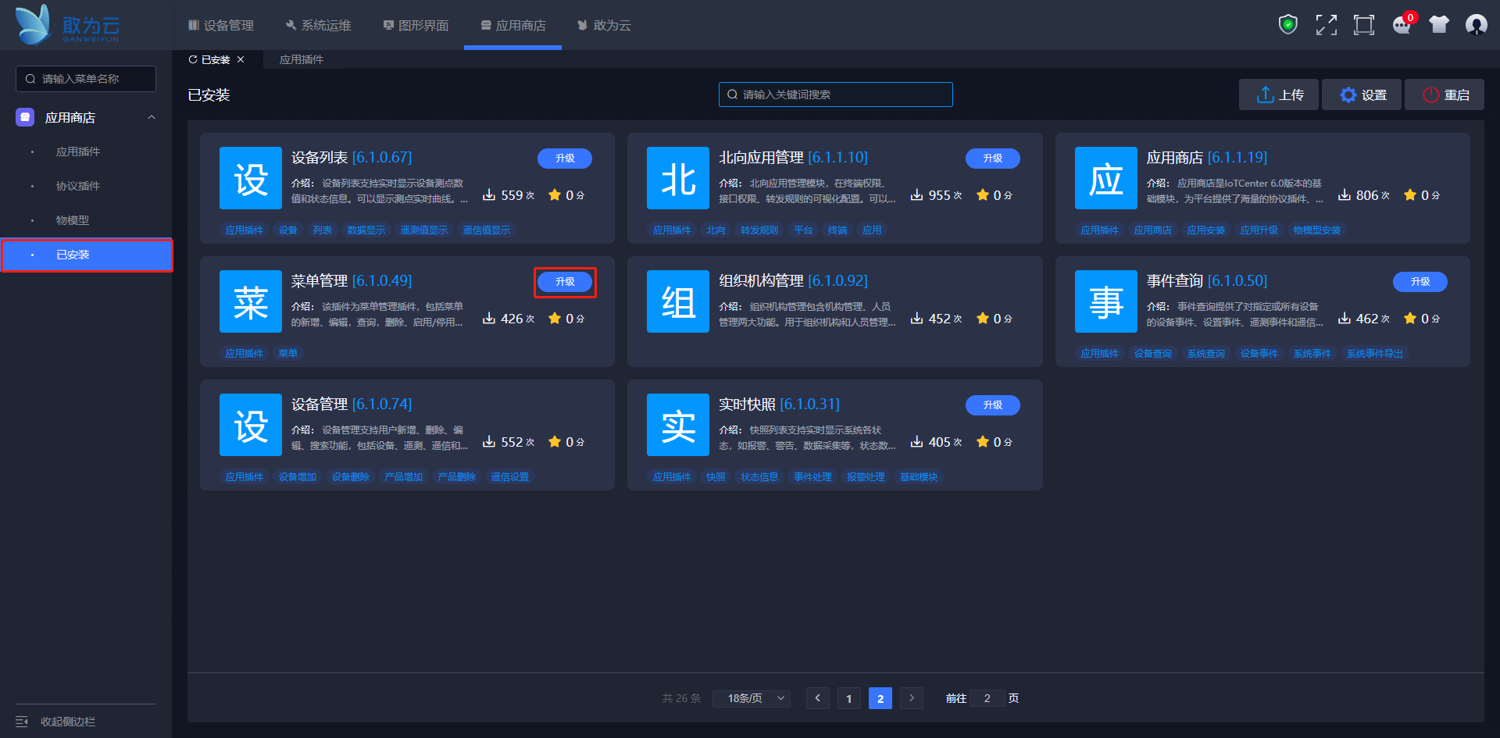The height and width of the screenshot is (738, 1500).
Task: Toggle fullscreen with the expand arrows icon
Action: coord(1326,25)
